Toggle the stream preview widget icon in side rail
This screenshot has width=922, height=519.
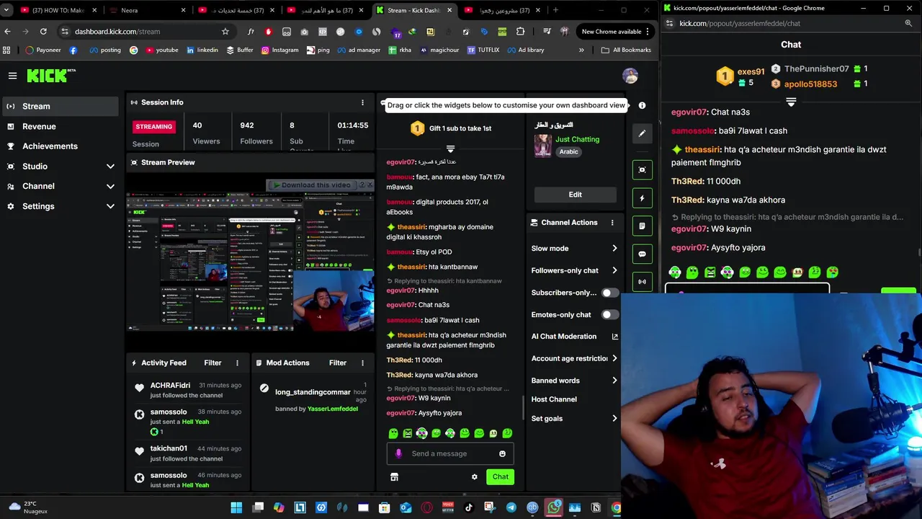(642, 169)
